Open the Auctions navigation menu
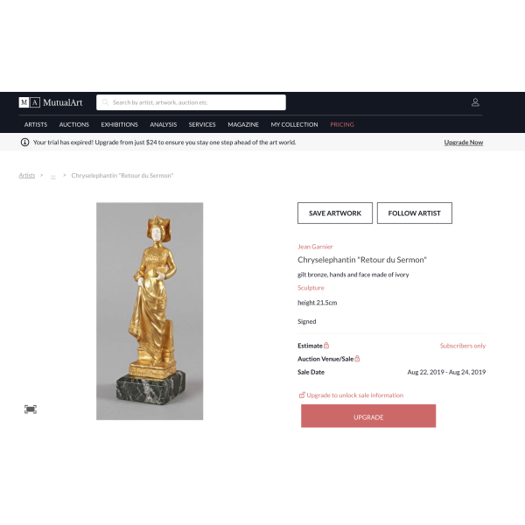Viewport: 525px width, 525px height. tap(74, 124)
